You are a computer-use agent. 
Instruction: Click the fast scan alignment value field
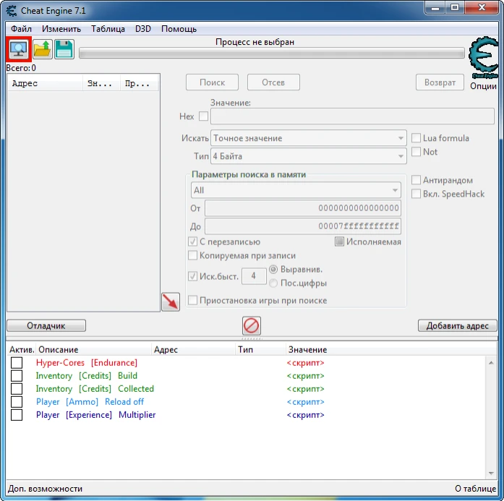tap(254, 276)
